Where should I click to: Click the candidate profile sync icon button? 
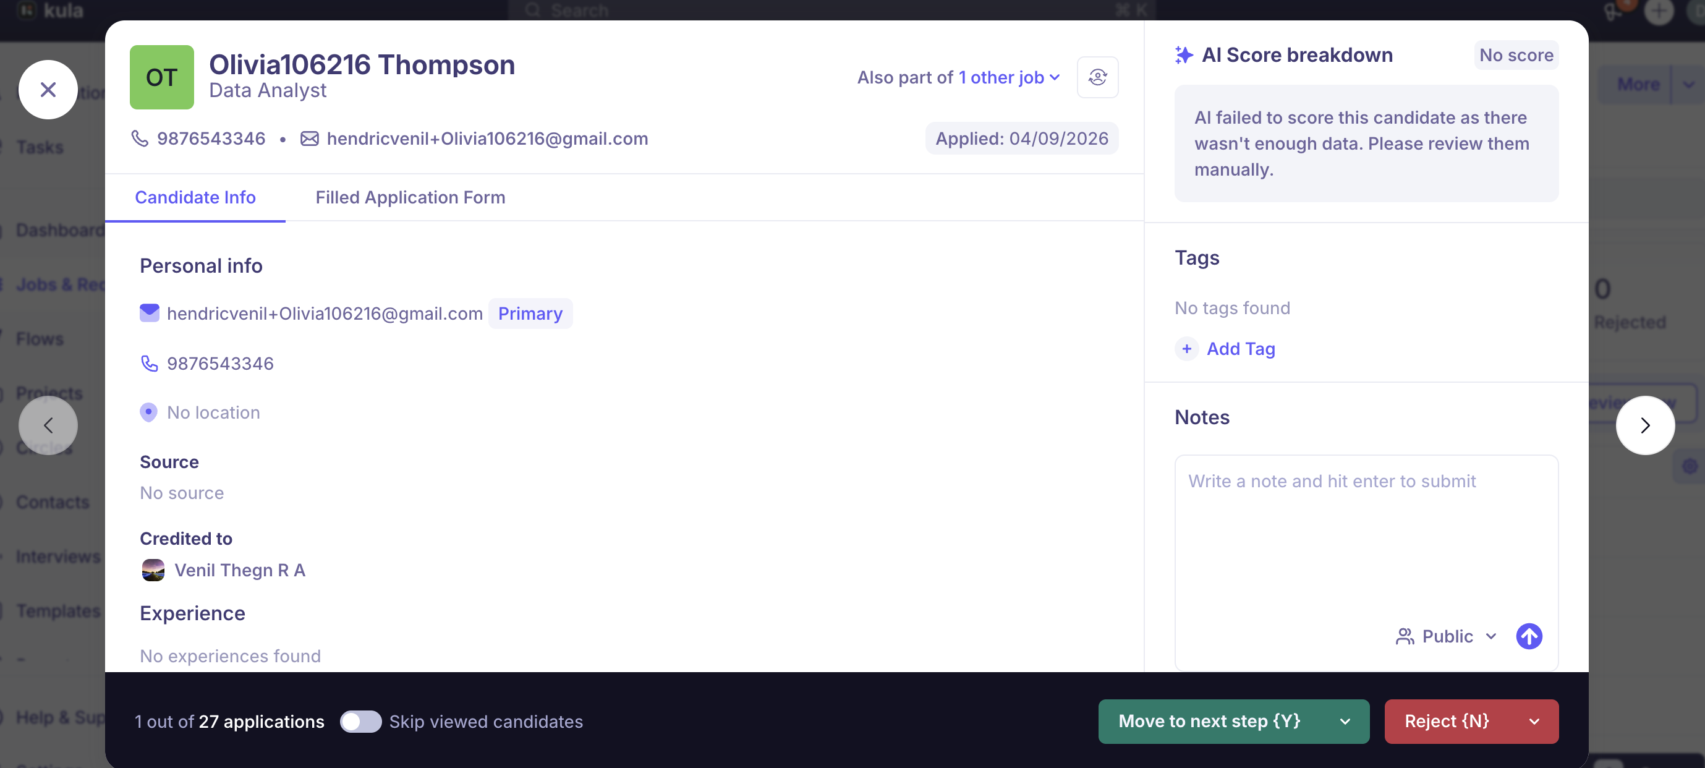coord(1097,77)
